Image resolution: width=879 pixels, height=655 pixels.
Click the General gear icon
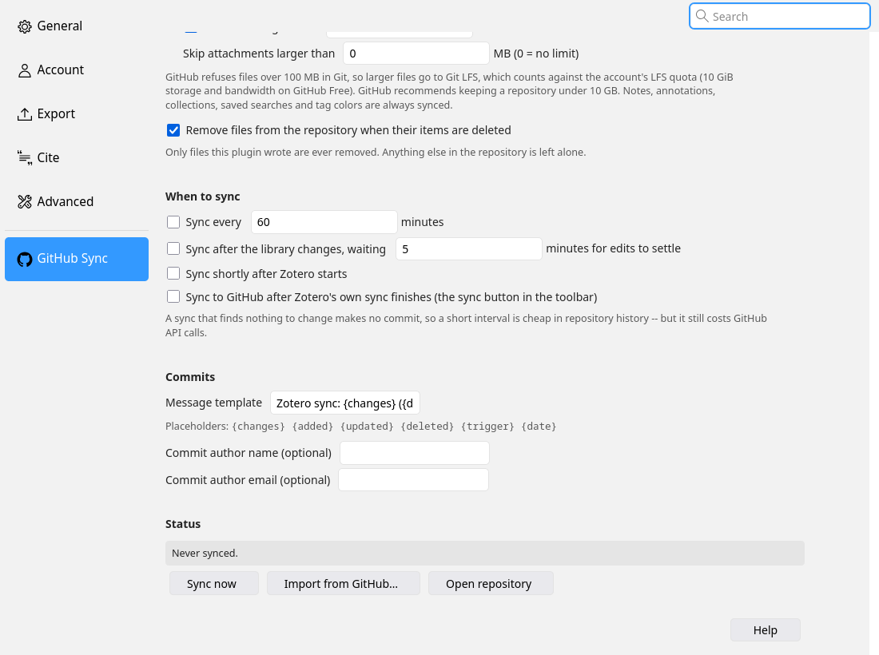click(x=25, y=26)
